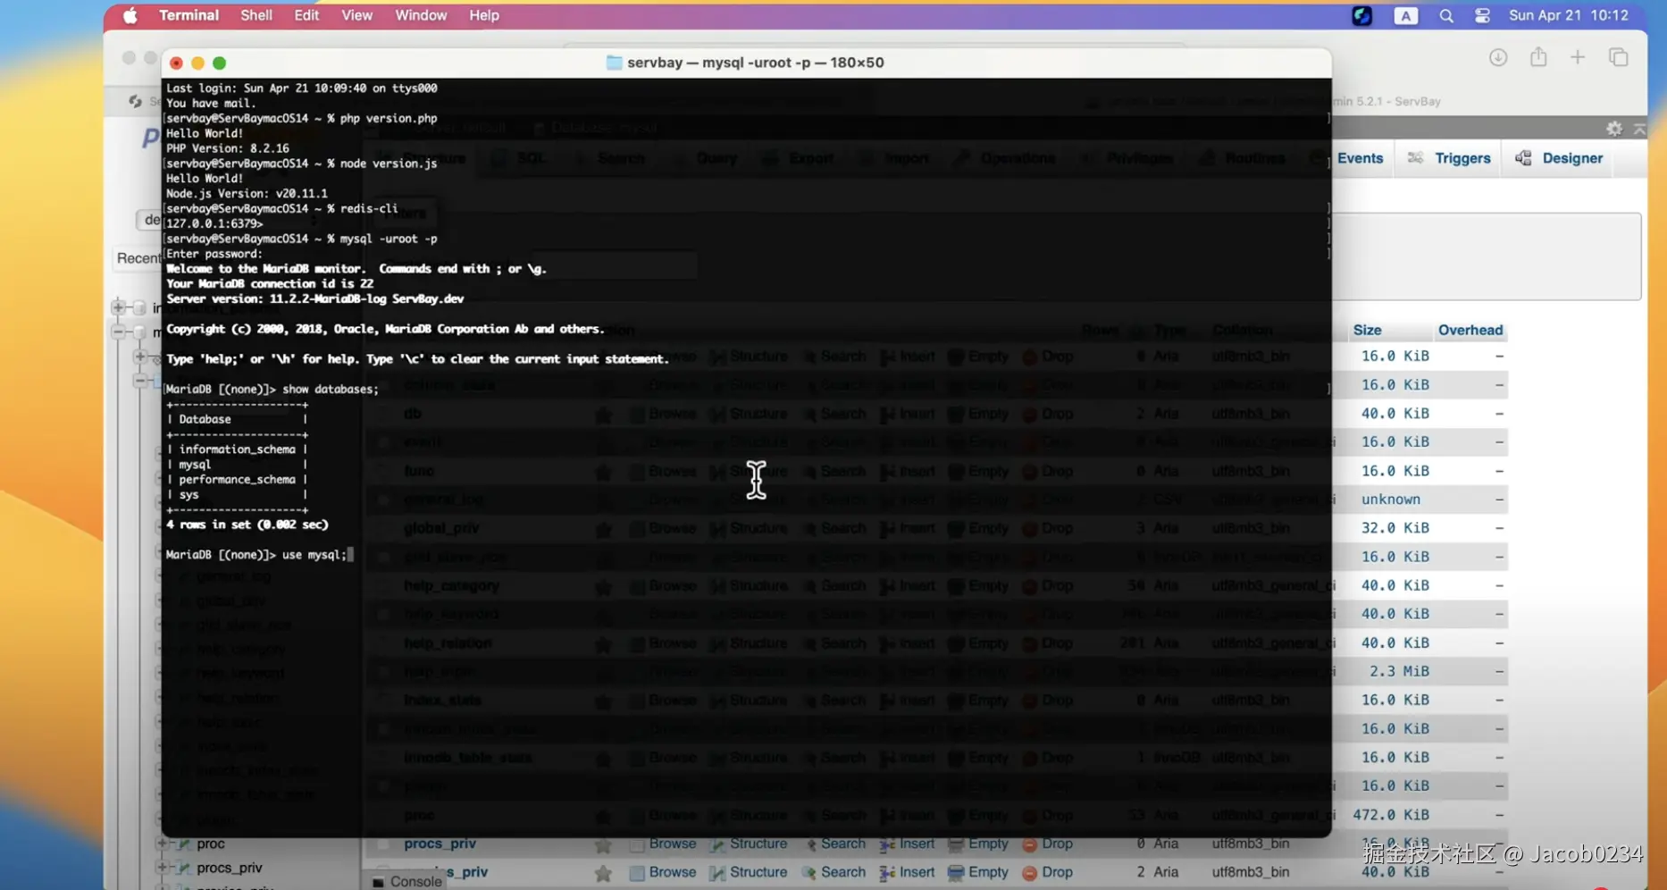
Task: Open the Shell menu
Action: [x=256, y=15]
